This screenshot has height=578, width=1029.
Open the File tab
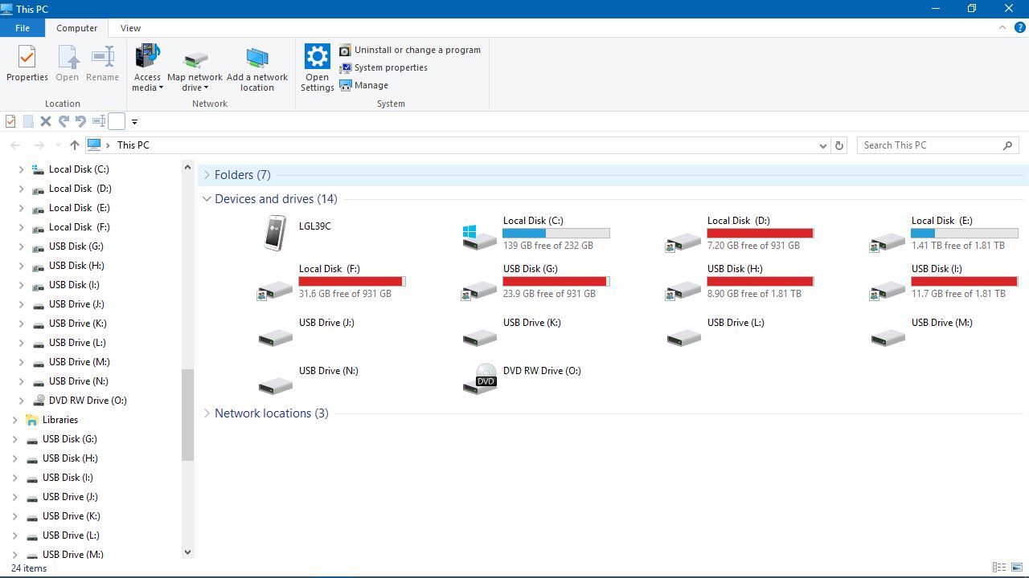tap(23, 28)
